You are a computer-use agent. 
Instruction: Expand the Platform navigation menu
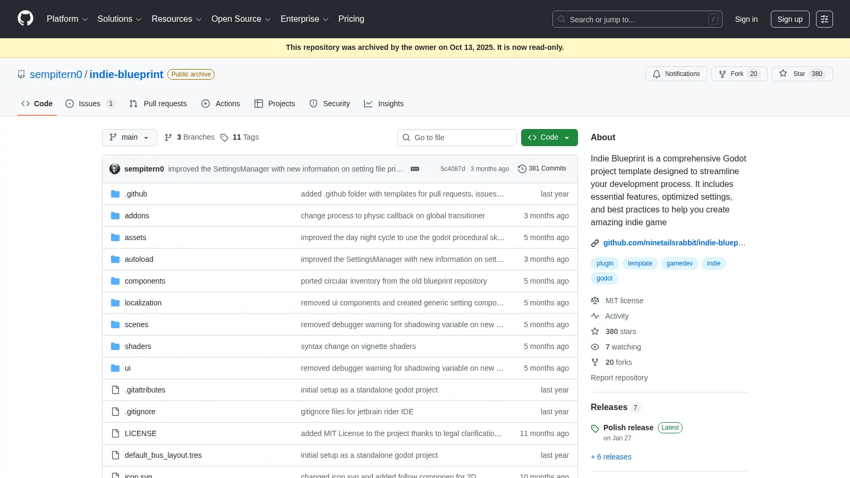pyautogui.click(x=67, y=19)
